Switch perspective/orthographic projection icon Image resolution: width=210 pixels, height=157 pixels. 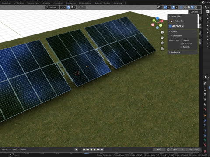[x=162, y=48]
